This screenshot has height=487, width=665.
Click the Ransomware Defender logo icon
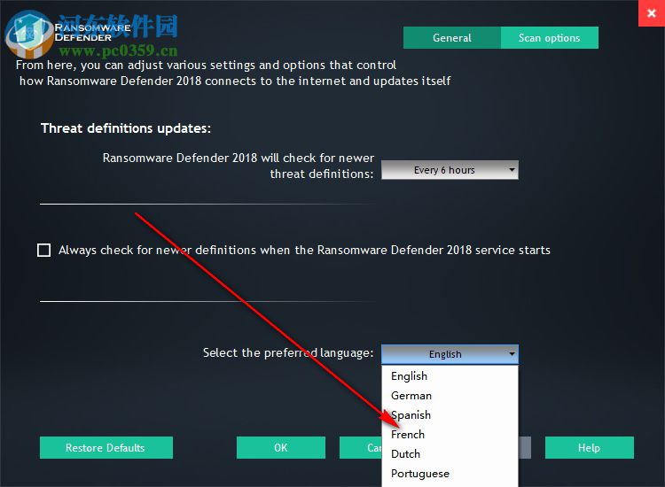tap(27, 35)
